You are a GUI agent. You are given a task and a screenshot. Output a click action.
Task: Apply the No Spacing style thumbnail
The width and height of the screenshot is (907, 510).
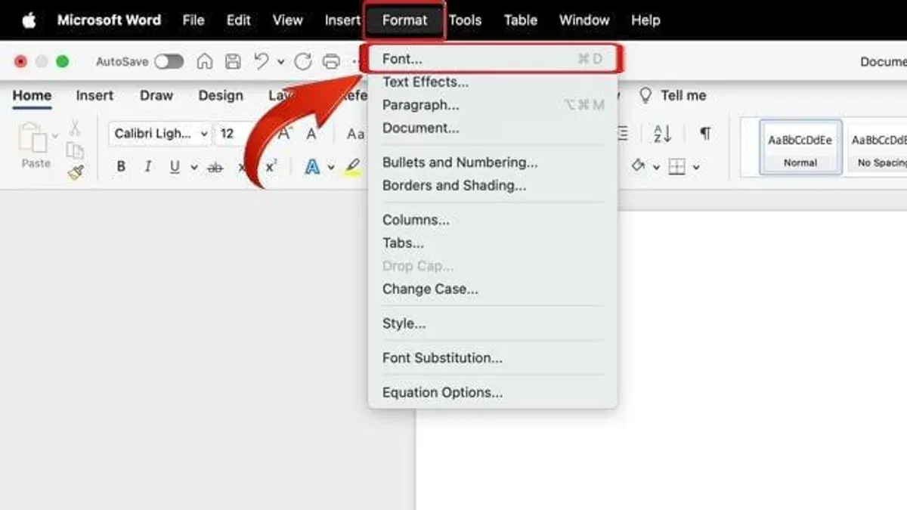click(x=878, y=147)
